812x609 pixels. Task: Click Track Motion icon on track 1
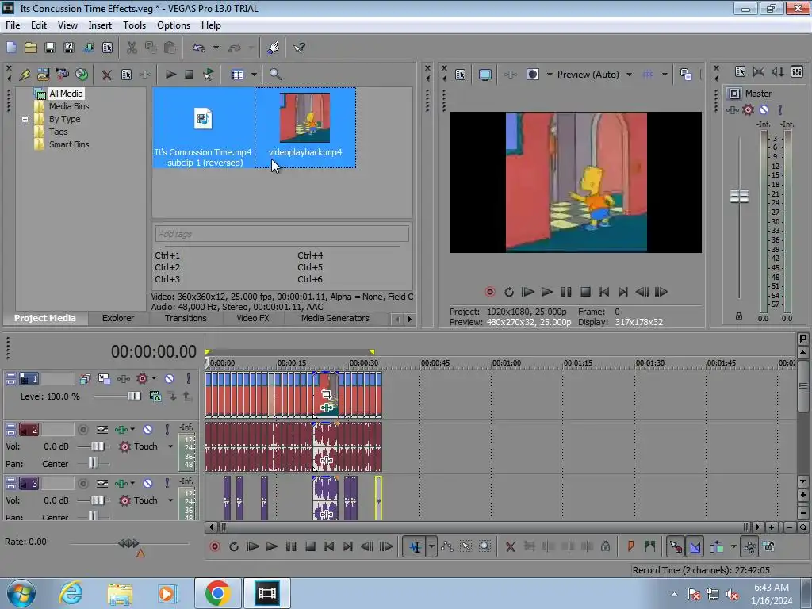pos(104,379)
